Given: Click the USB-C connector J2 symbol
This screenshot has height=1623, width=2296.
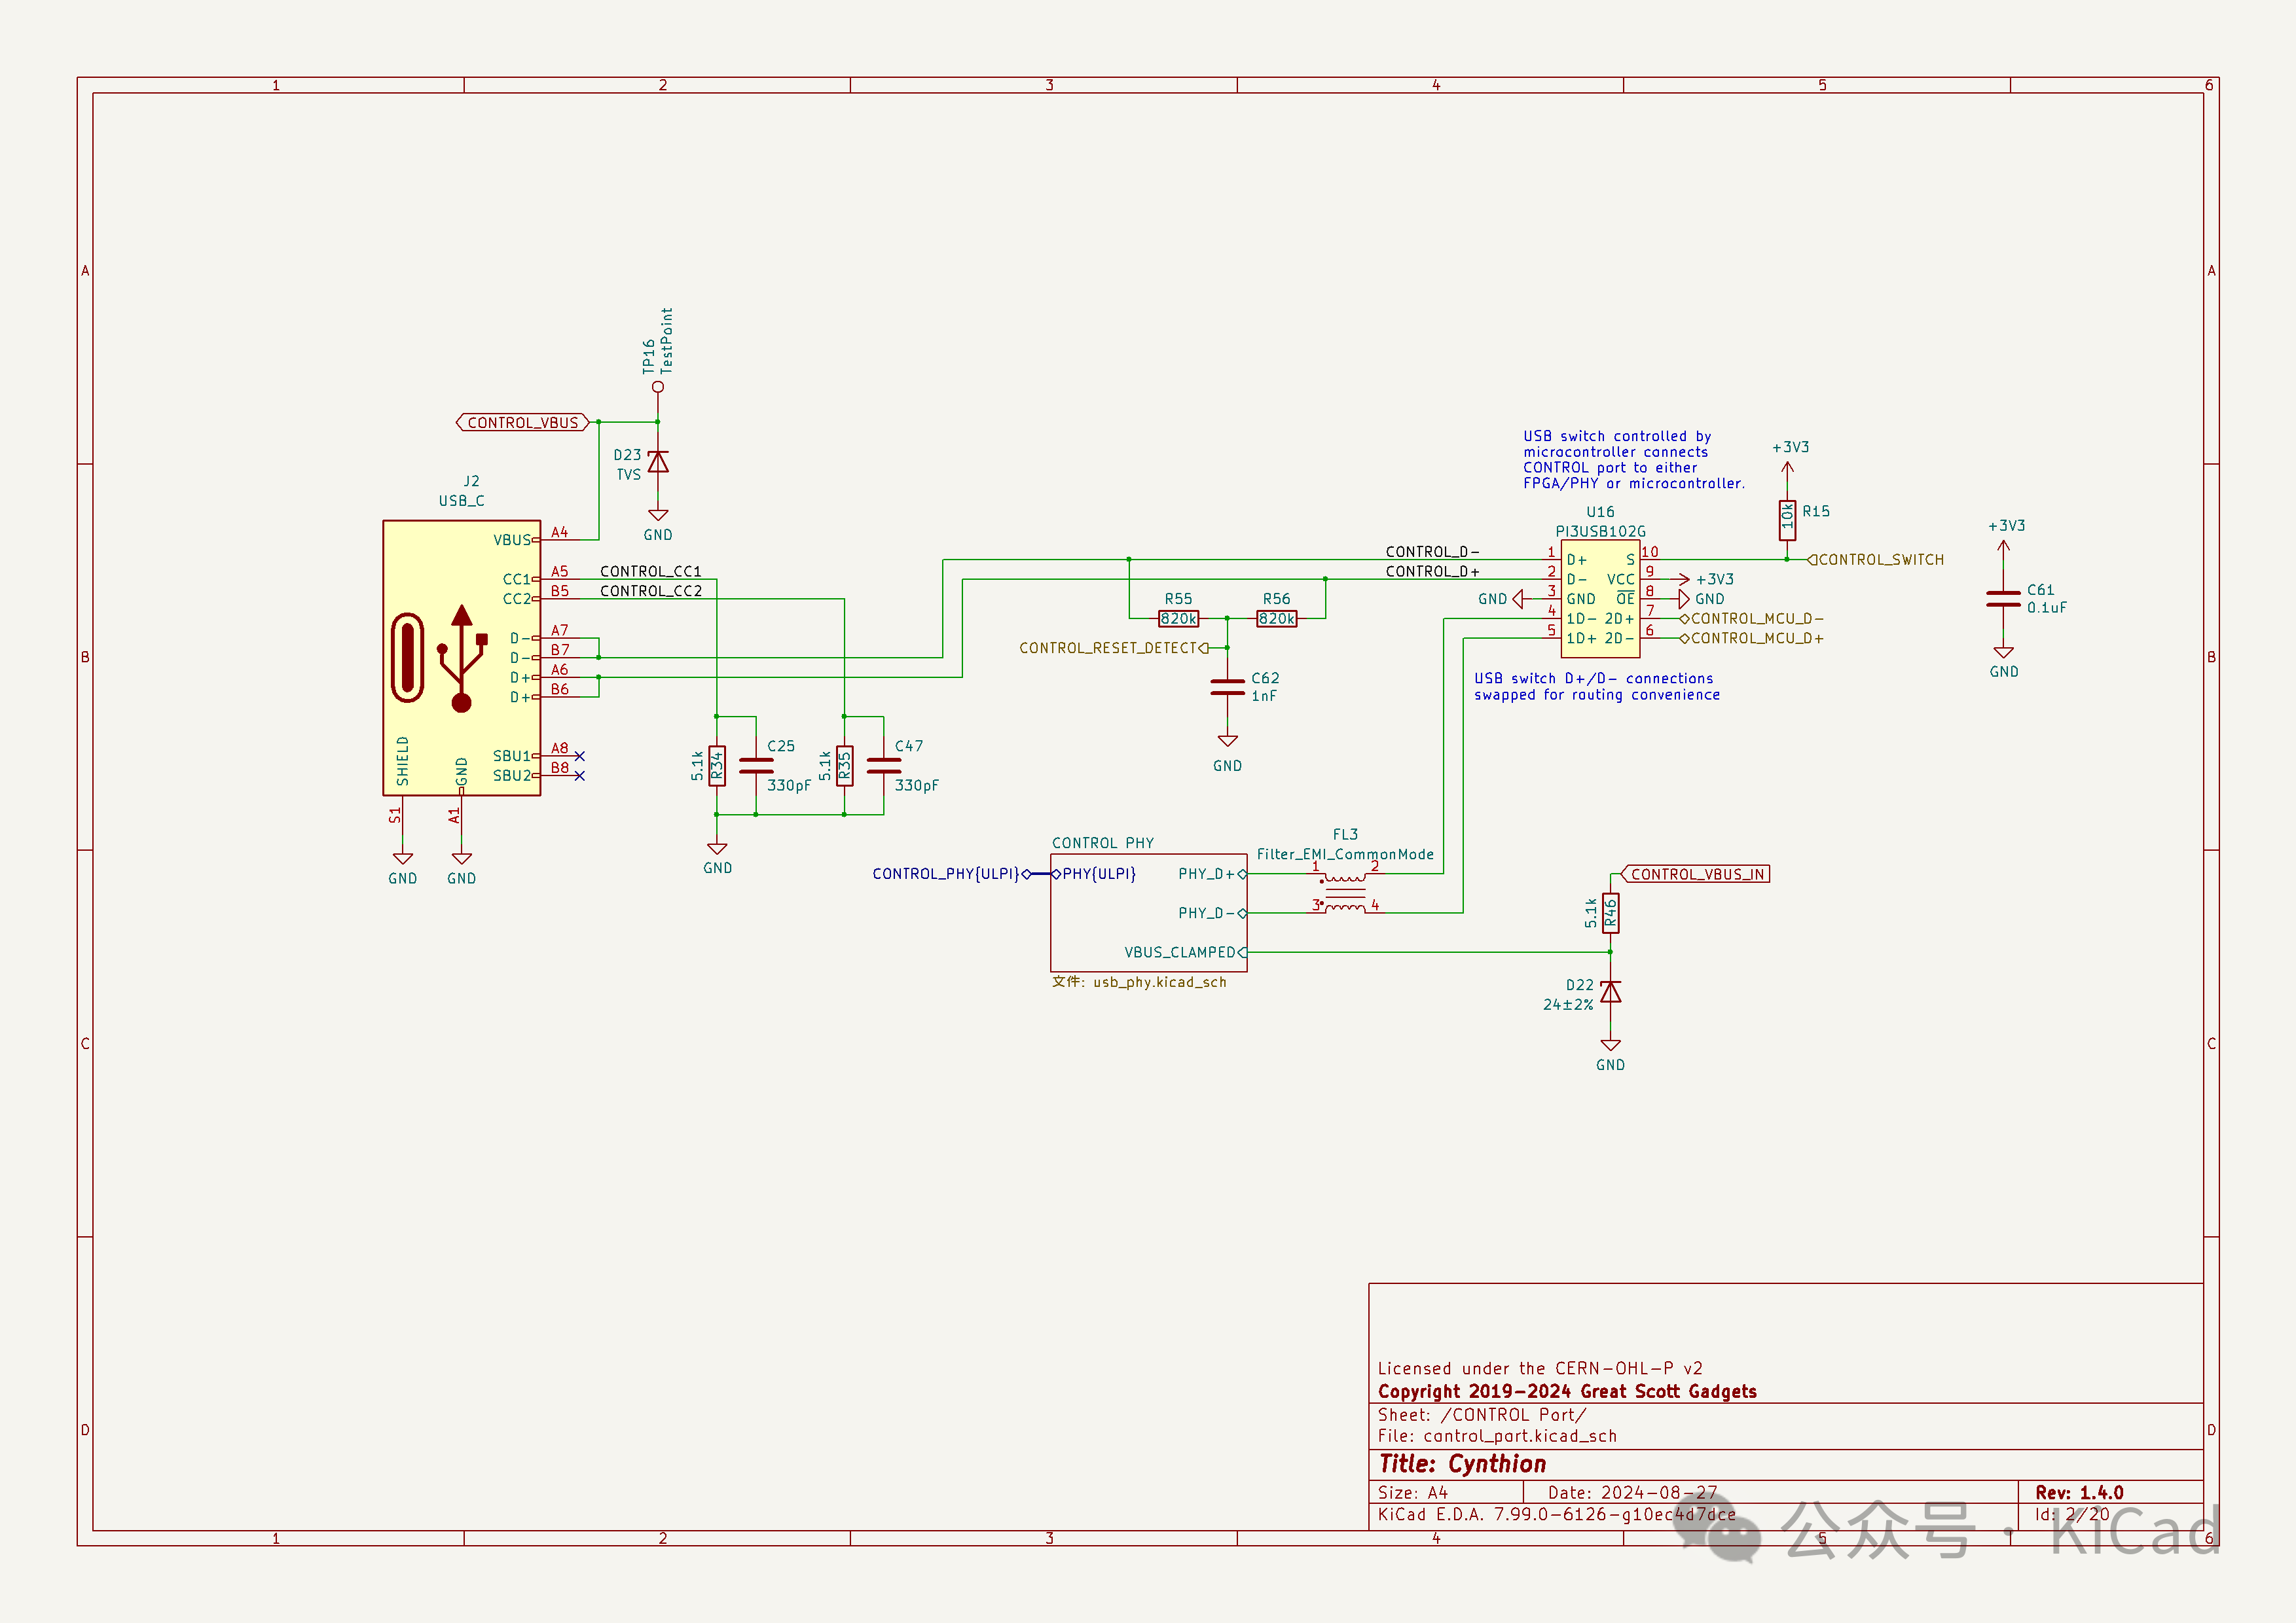Looking at the screenshot, I should tap(461, 658).
